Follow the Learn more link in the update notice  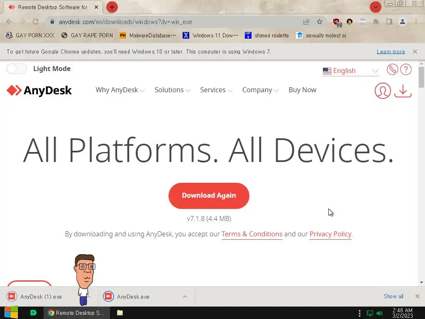(x=391, y=52)
